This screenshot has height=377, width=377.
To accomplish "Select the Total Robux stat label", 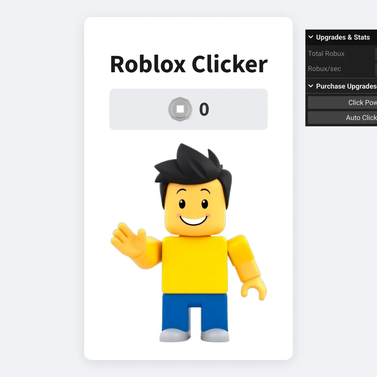I will point(326,53).
